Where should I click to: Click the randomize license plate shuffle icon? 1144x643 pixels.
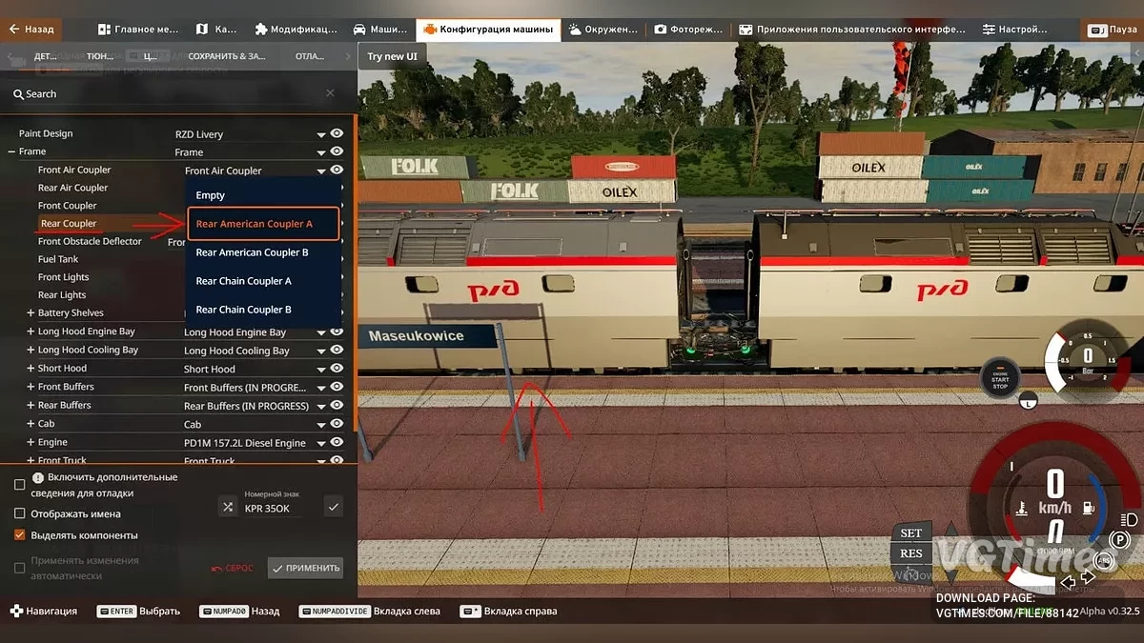click(x=226, y=506)
